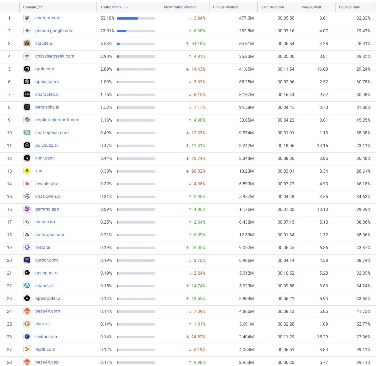Sort by Bounce Rate column header

point(350,7)
